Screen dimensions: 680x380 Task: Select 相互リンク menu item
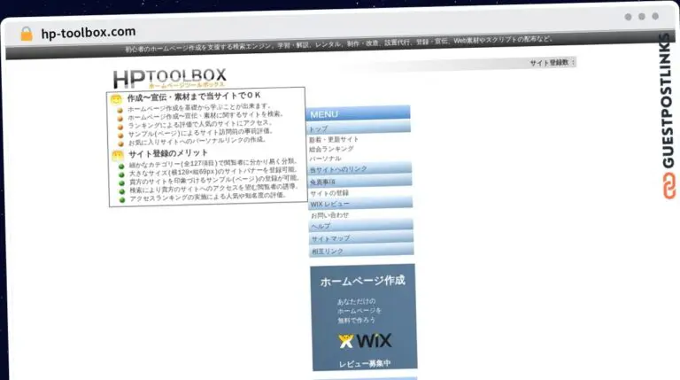362,251
